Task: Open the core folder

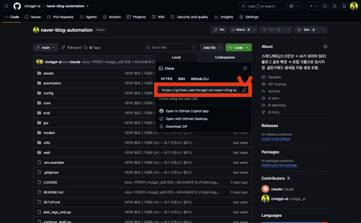Action: click(47, 103)
